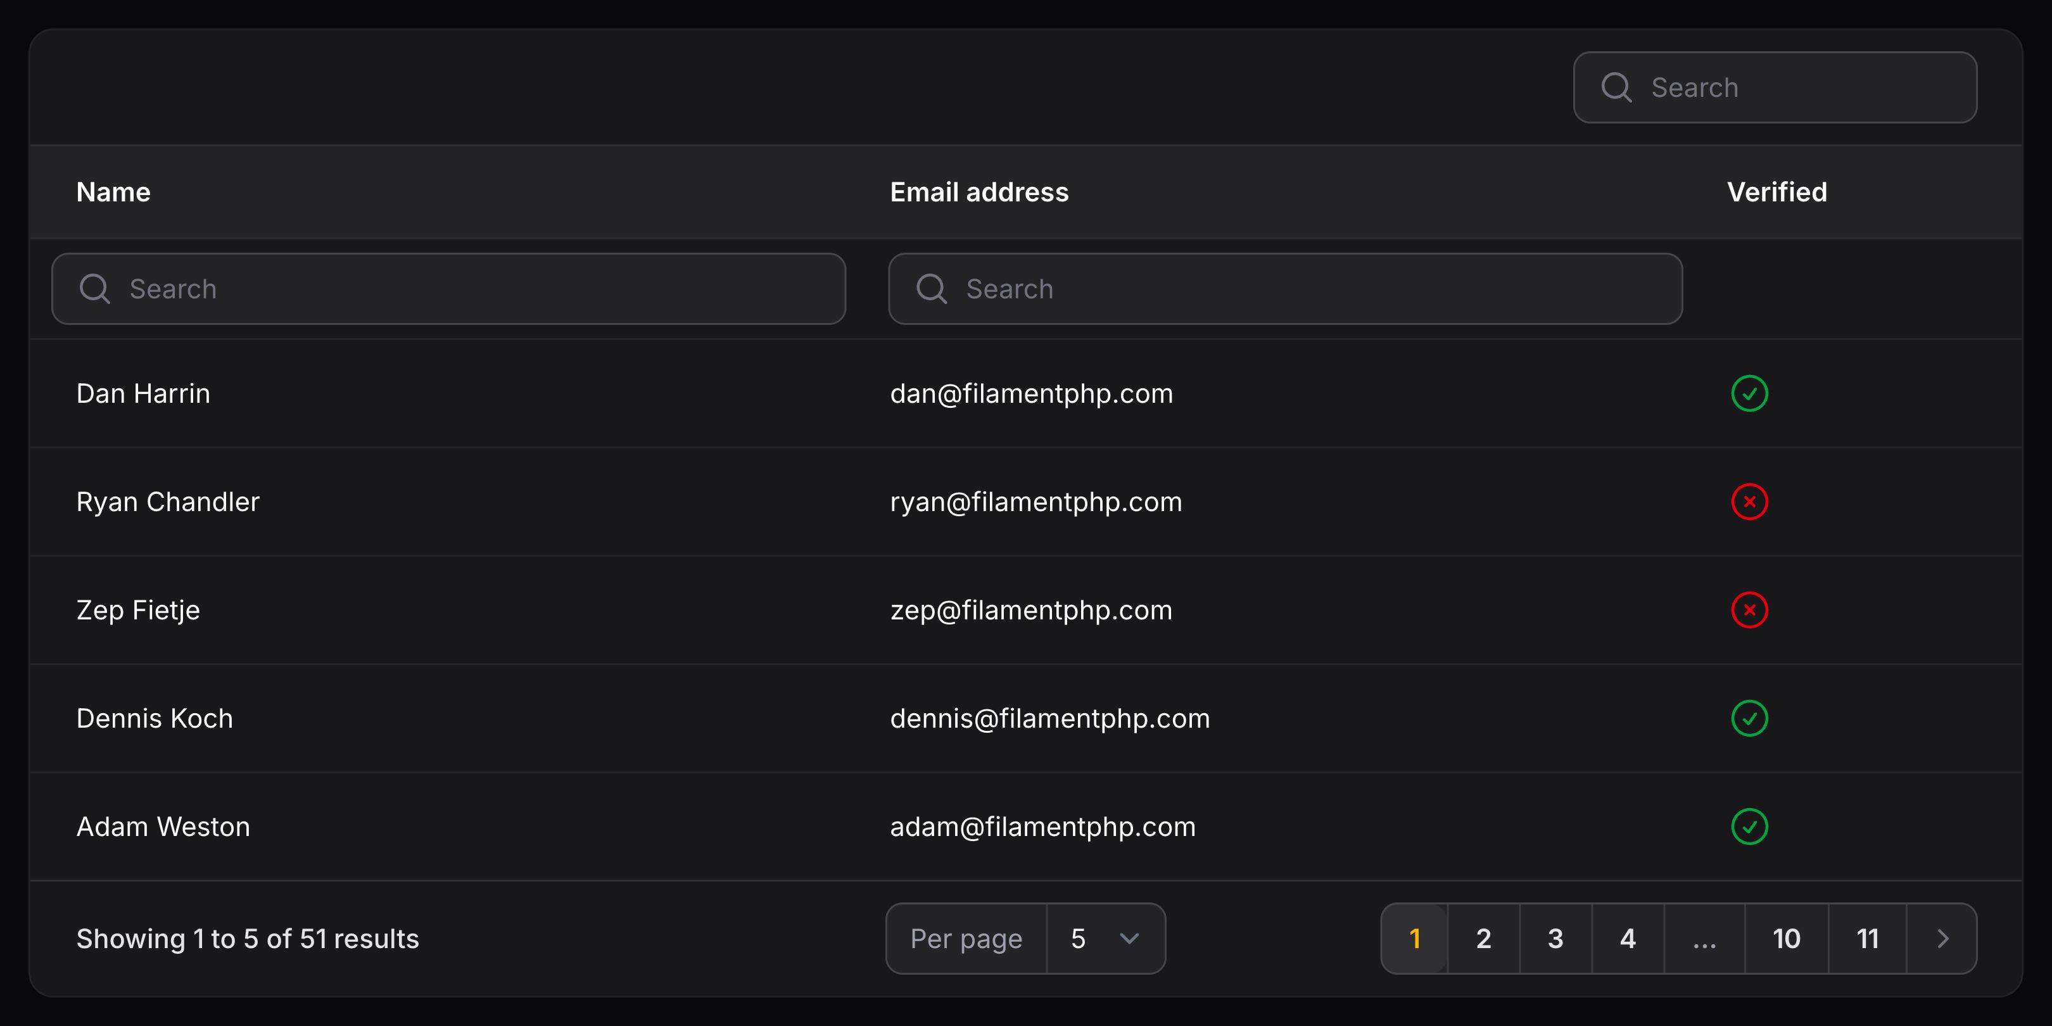The height and width of the screenshot is (1026, 2052).
Task: Click the magnifier icon in Name column search
Action: [95, 288]
